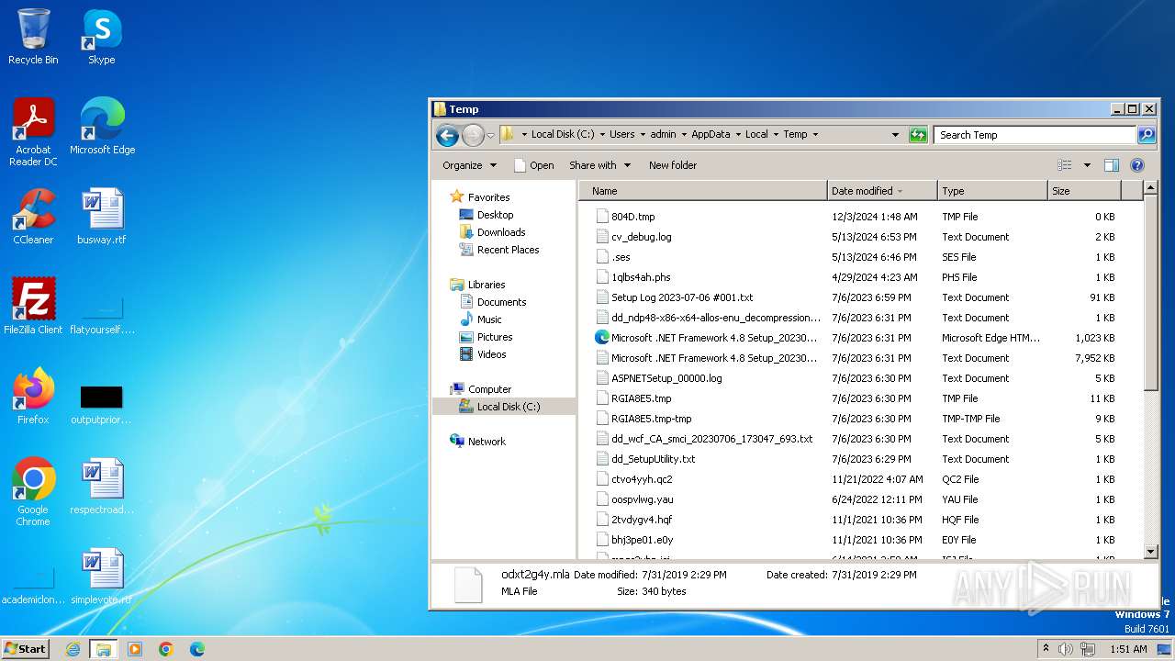The width and height of the screenshot is (1175, 661).
Task: Sort by the Type column
Action: point(992,191)
